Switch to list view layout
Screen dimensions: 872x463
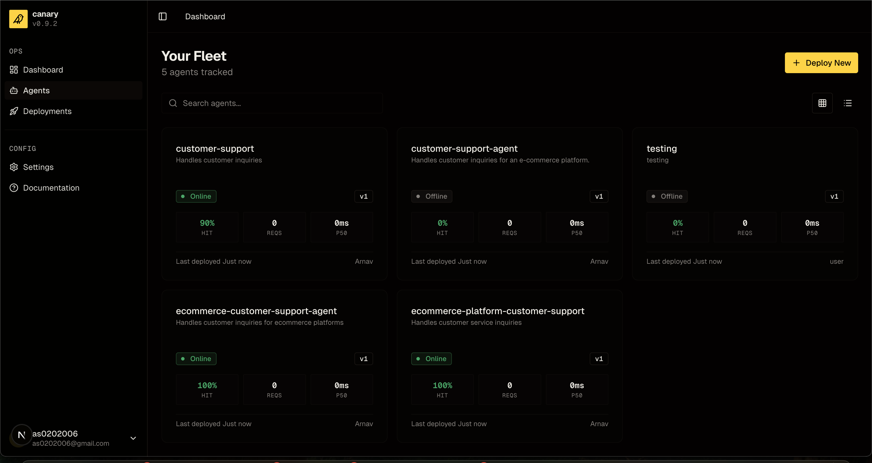tap(847, 103)
